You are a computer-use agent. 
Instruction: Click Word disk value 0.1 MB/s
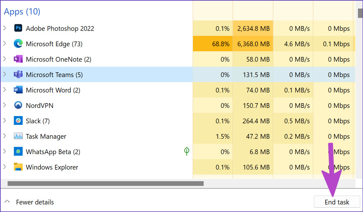[297, 90]
